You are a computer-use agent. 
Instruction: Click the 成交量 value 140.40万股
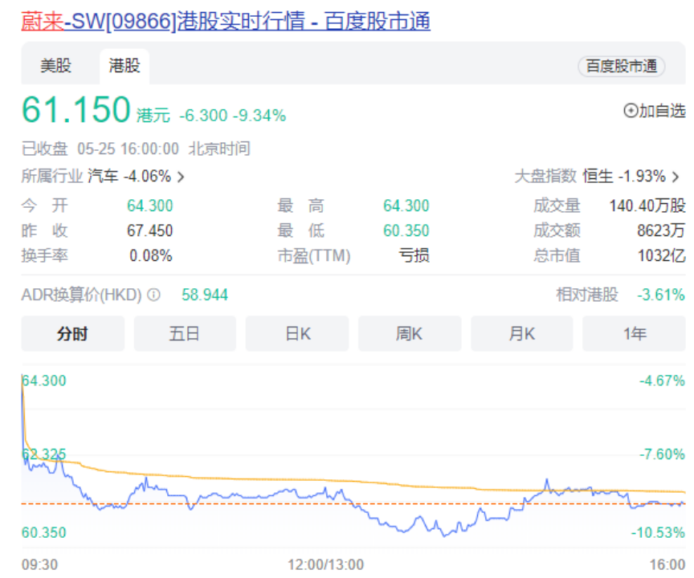click(x=647, y=206)
